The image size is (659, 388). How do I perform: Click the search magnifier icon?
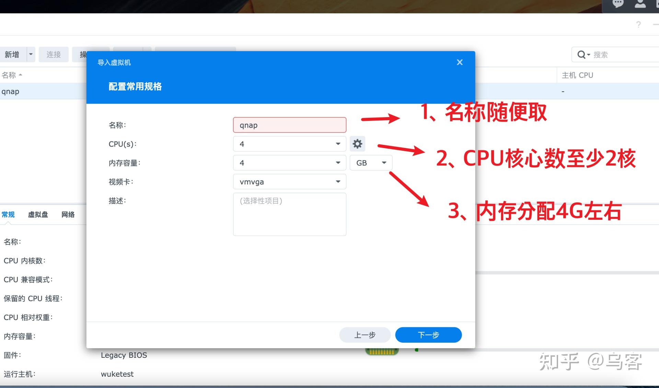[581, 55]
